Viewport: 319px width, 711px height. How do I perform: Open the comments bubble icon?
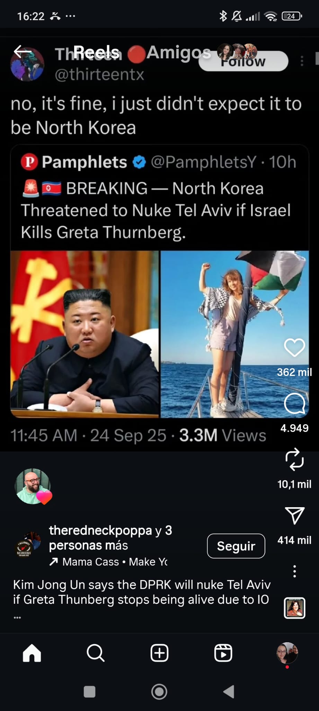[294, 403]
